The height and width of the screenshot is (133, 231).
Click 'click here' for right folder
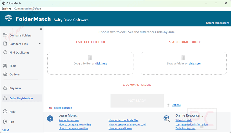point(194,64)
